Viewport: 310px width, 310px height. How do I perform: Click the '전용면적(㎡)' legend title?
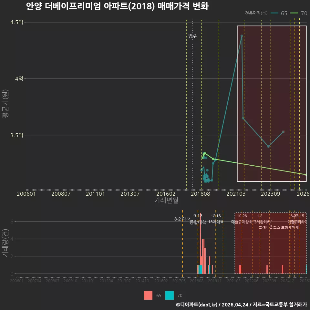pyautogui.click(x=256, y=13)
